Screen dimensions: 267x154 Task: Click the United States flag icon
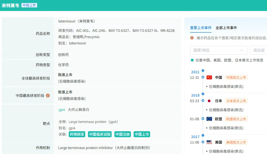[209, 142]
